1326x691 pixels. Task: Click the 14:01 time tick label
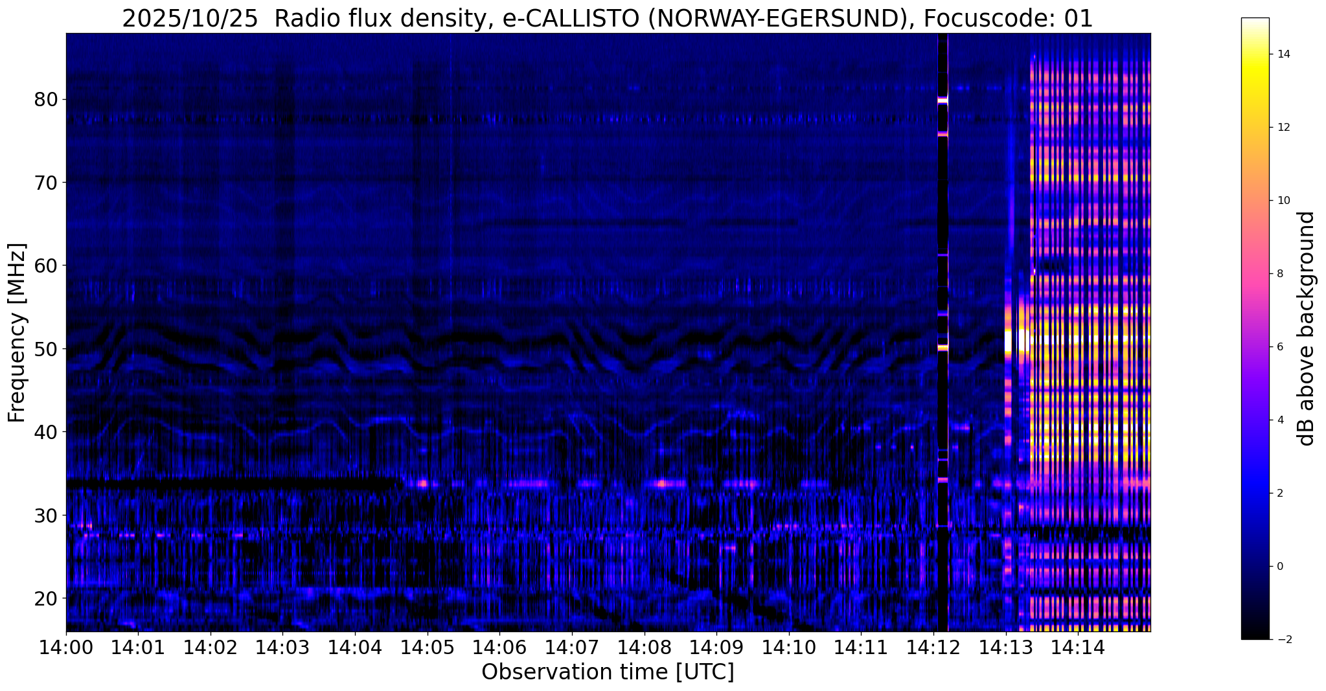[x=138, y=647]
